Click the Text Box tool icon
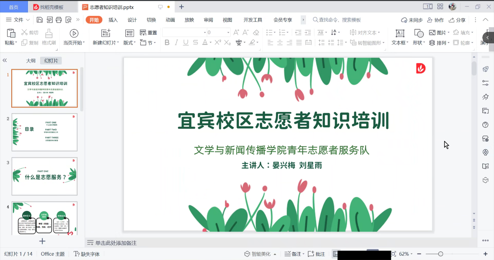The image size is (494, 260). 400,33
